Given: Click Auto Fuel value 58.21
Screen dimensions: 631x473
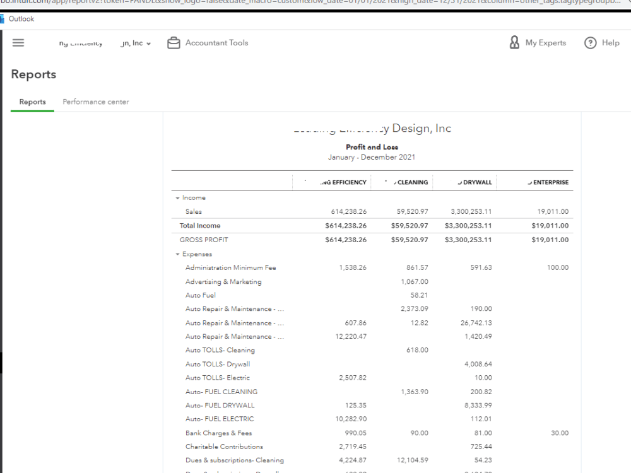Looking at the screenshot, I should 420,295.
